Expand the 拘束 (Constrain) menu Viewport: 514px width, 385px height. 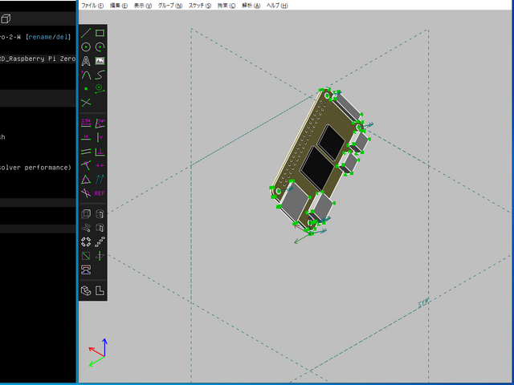[226, 5]
